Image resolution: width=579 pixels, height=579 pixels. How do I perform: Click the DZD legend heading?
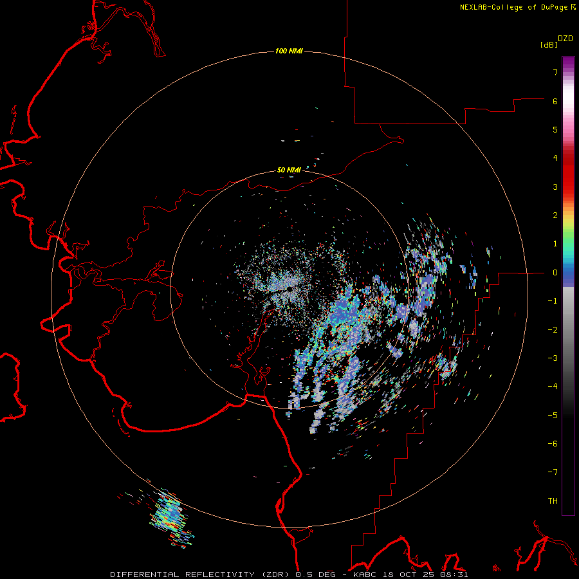[565, 39]
